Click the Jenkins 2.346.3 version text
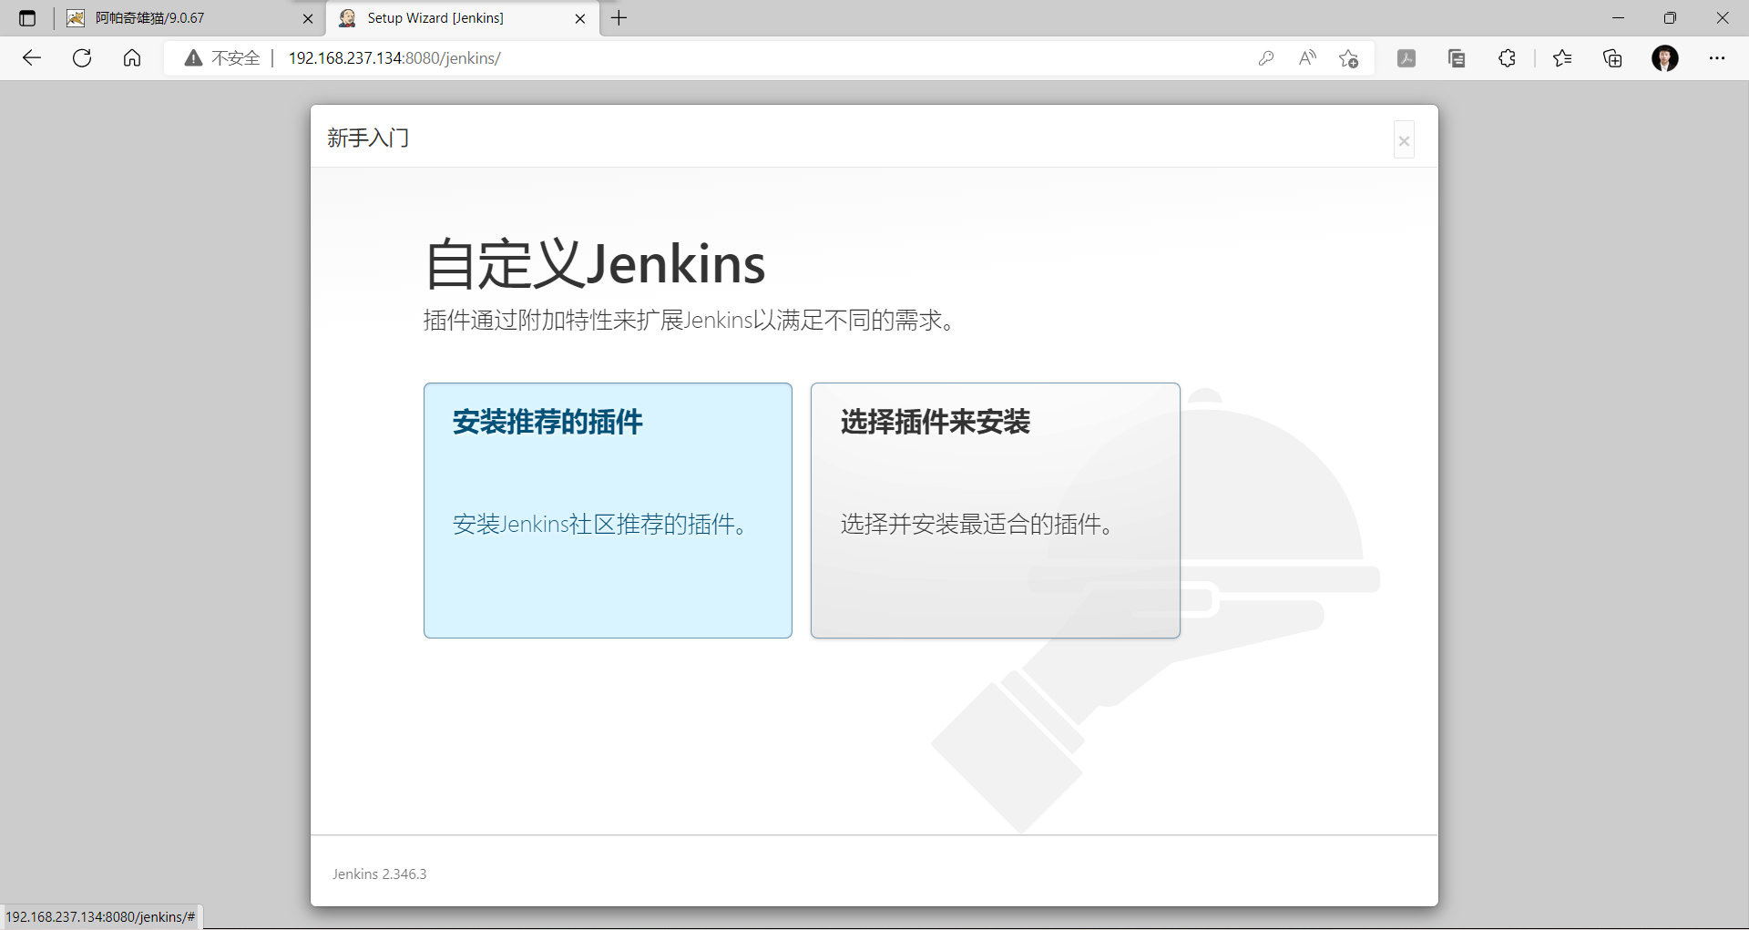1749x930 pixels. point(379,874)
